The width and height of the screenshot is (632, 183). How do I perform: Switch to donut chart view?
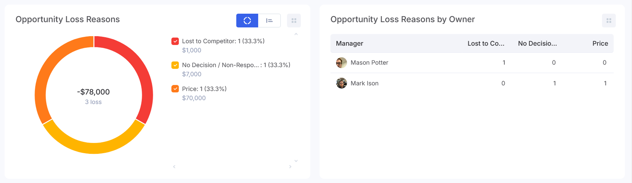[x=247, y=21]
